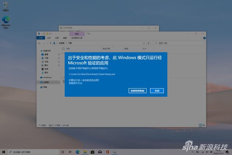Click the taskbar search box
232x155 pixels.
[33, 152]
